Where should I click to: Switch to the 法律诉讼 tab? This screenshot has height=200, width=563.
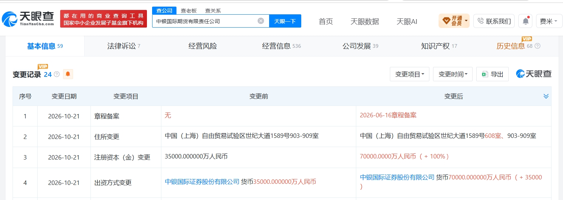(x=124, y=46)
